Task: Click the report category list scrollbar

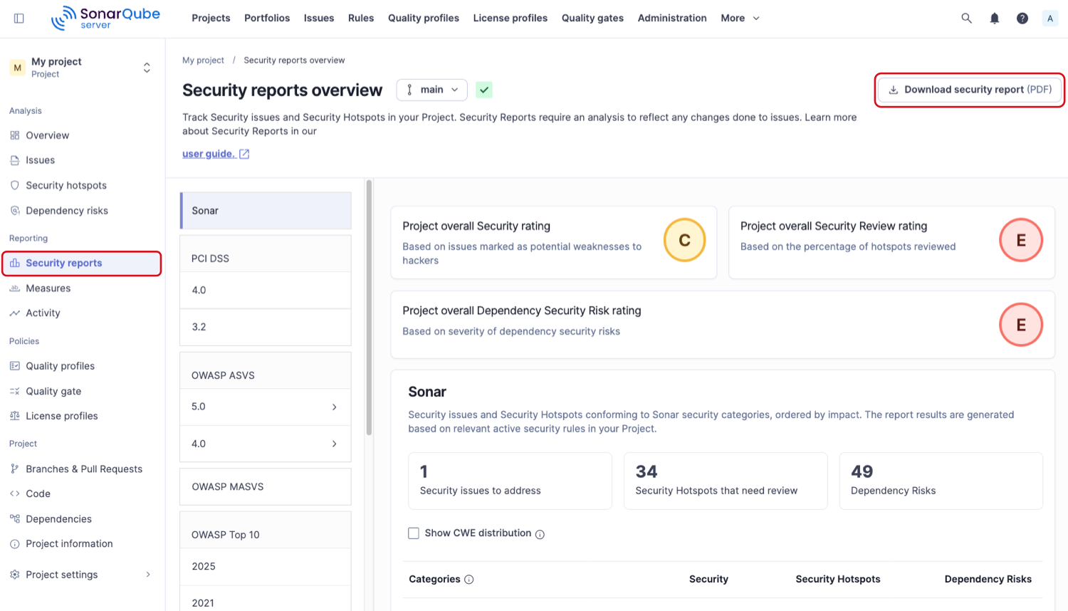Action: click(x=369, y=308)
